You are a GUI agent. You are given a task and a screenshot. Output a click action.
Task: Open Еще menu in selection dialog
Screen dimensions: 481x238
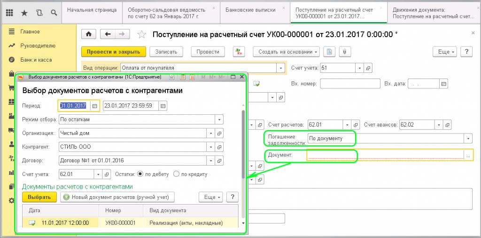(x=211, y=197)
